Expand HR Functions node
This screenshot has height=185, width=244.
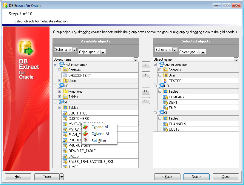pos(59,91)
